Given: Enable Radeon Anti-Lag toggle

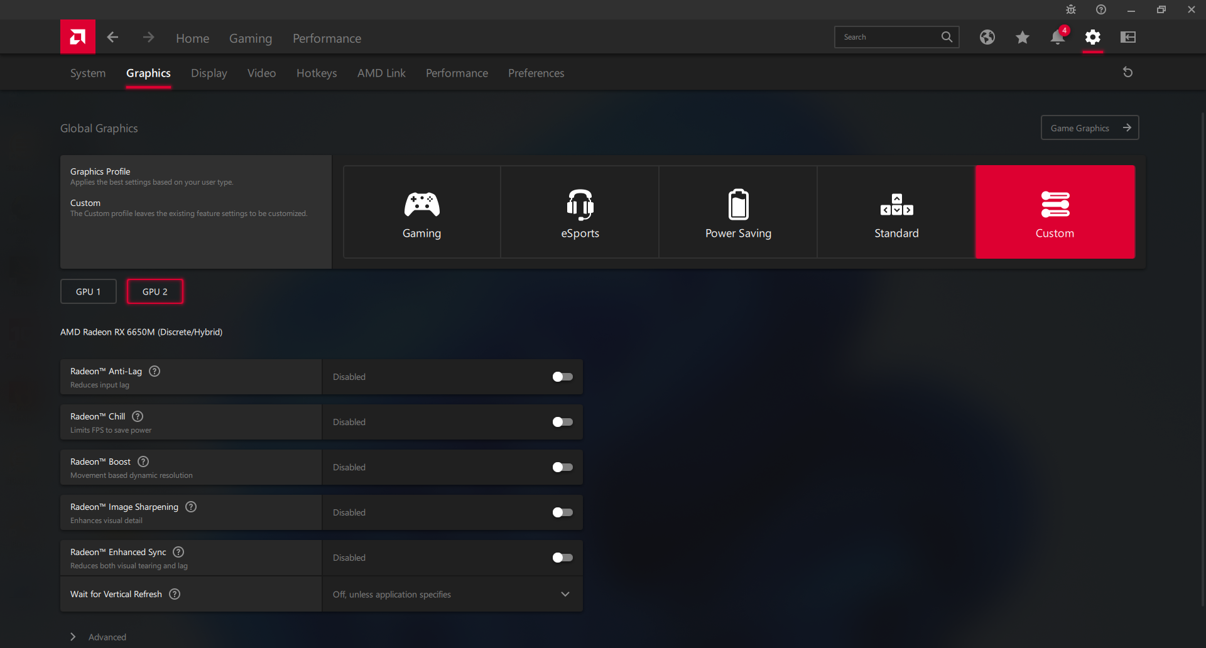Looking at the screenshot, I should pyautogui.click(x=563, y=377).
